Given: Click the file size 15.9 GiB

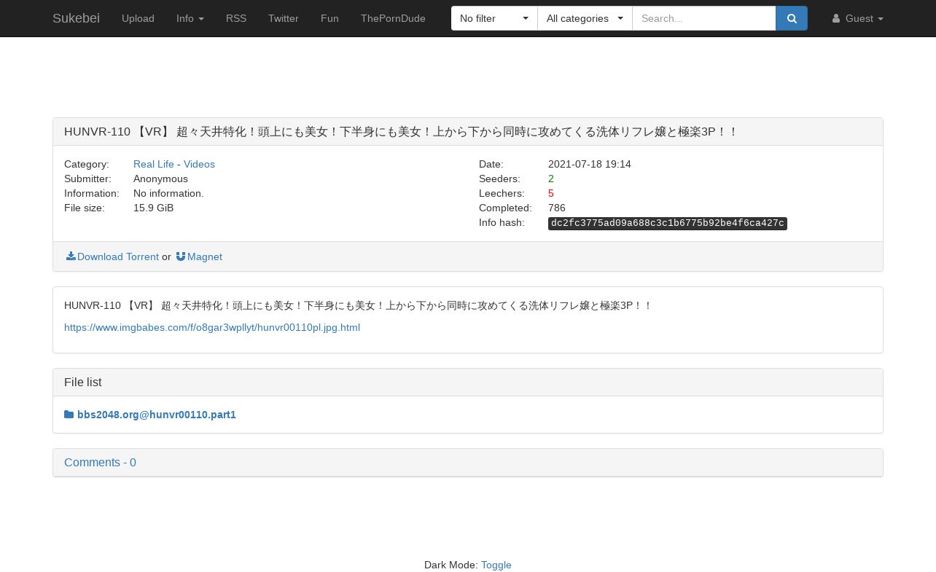Looking at the screenshot, I should (154, 208).
